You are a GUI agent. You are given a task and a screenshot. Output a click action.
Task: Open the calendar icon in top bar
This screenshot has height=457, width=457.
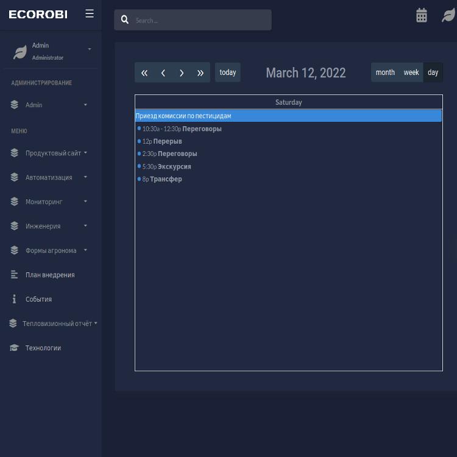[421, 16]
